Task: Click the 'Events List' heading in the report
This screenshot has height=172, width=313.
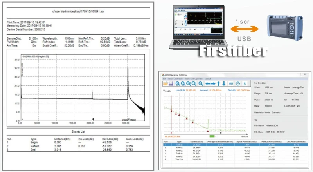Action: pos(78,132)
